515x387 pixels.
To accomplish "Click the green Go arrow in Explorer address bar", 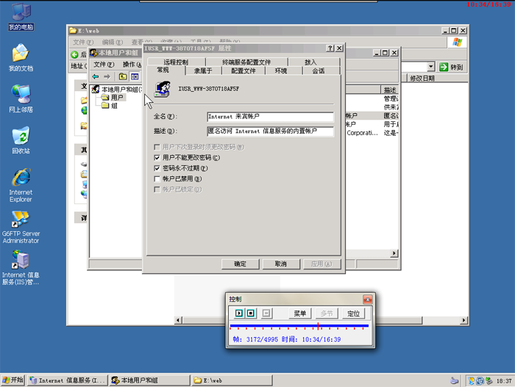I will click(444, 67).
